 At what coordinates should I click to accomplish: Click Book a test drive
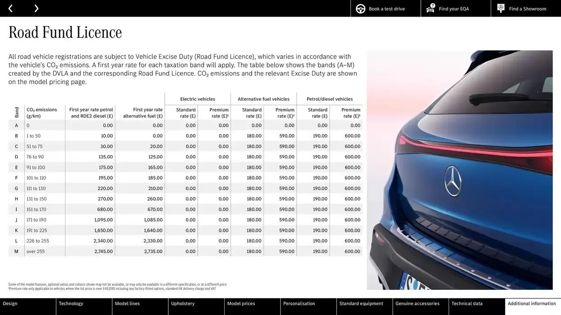[388, 8]
